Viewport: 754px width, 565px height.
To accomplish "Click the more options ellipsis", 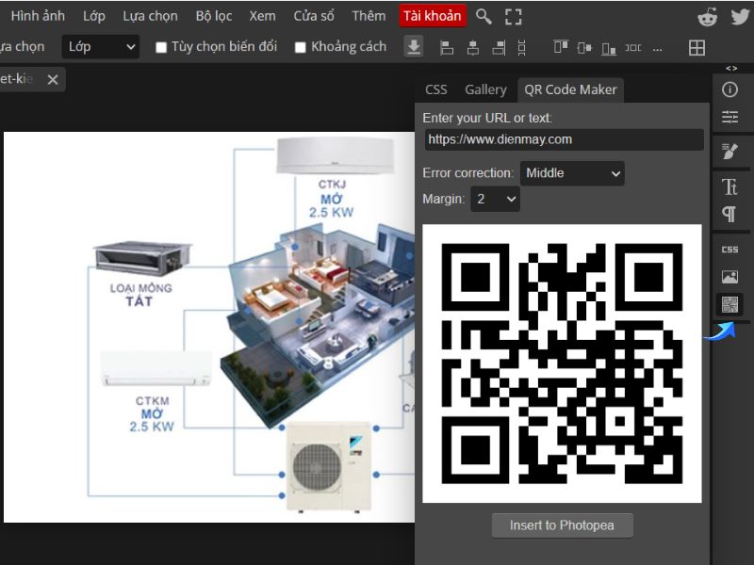I will point(658,48).
